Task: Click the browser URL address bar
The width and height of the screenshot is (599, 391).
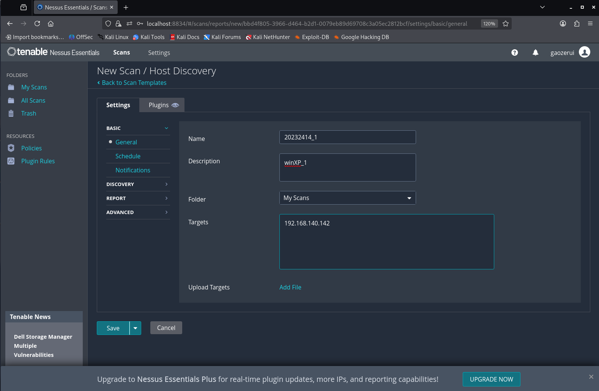Action: tap(307, 23)
